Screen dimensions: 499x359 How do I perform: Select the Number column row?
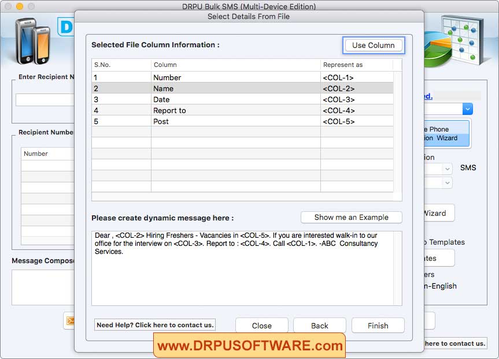pos(242,77)
